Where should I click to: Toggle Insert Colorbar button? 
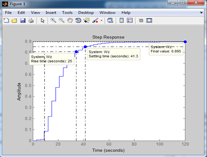point(121,20)
